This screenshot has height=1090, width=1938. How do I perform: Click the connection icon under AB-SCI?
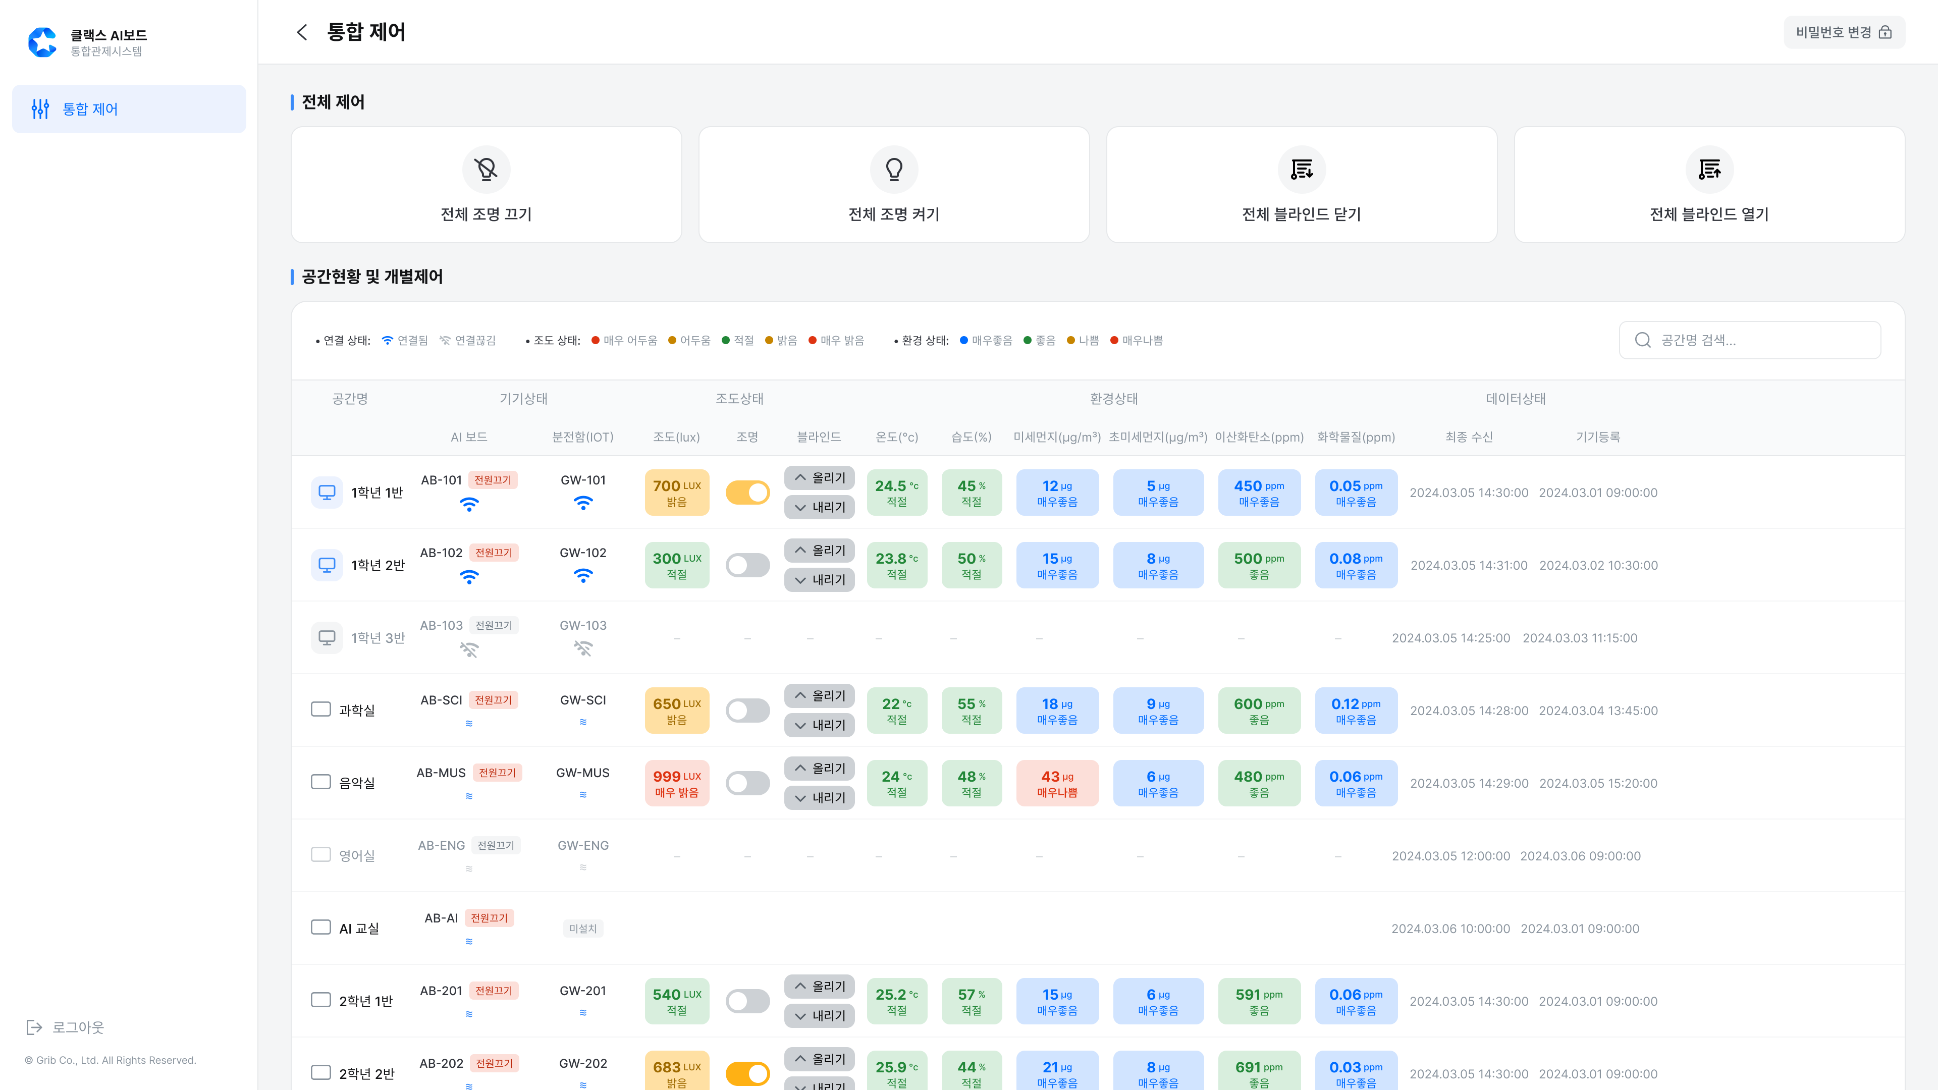coord(469,723)
